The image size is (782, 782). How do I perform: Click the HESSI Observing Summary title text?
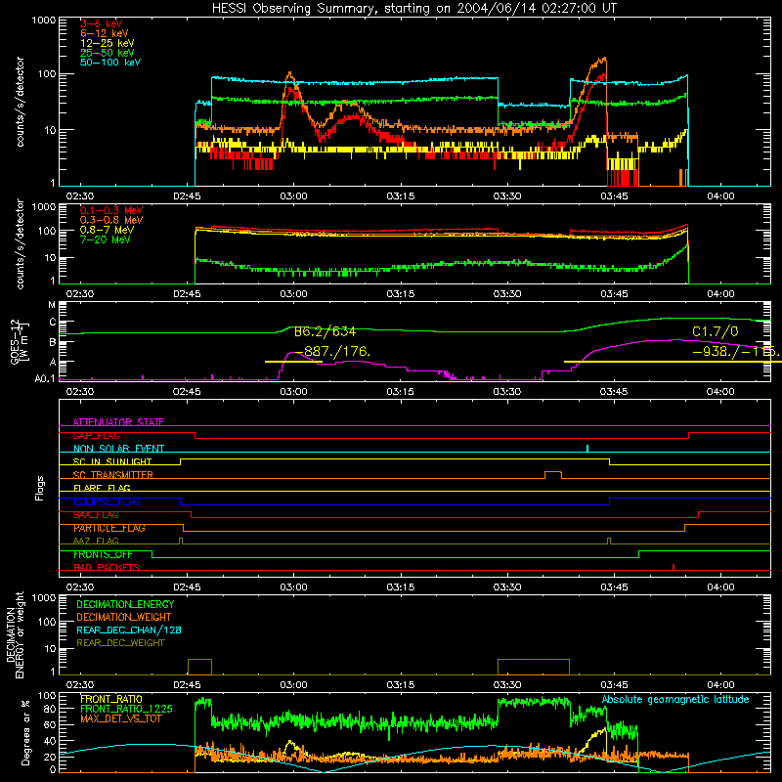click(x=413, y=8)
